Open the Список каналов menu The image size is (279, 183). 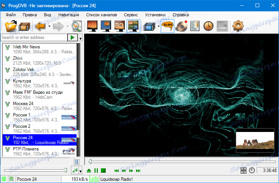(x=102, y=15)
